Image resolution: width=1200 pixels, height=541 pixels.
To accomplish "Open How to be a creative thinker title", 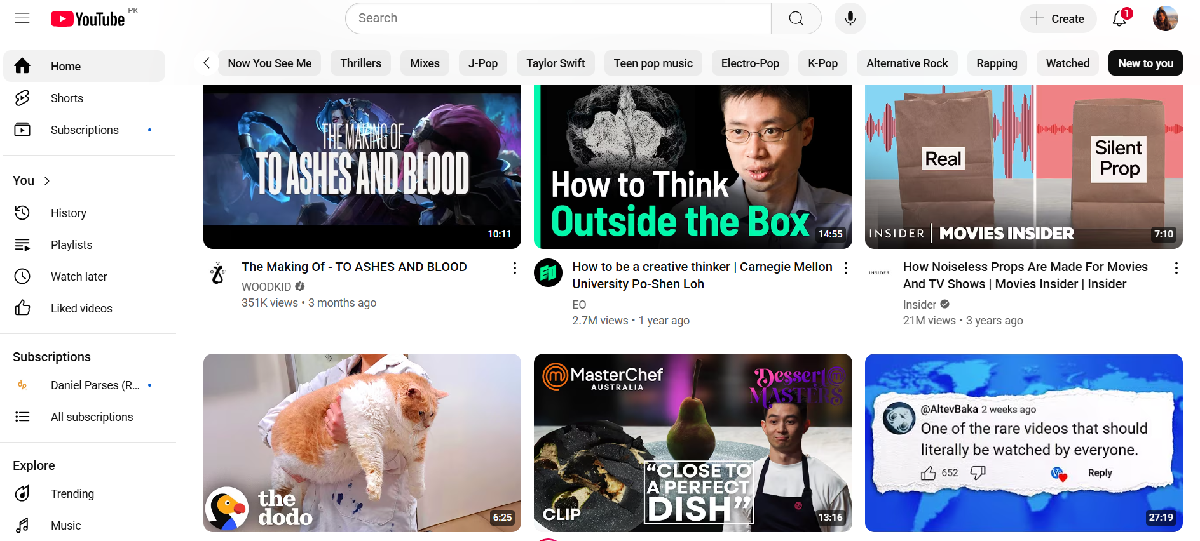I will 702,276.
